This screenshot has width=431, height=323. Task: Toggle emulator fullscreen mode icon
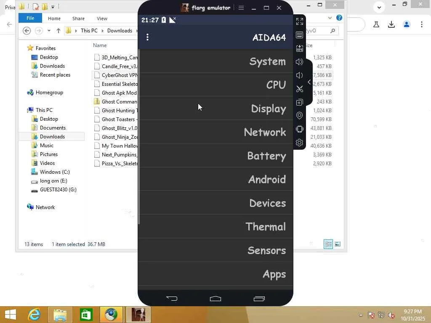click(x=300, y=21)
